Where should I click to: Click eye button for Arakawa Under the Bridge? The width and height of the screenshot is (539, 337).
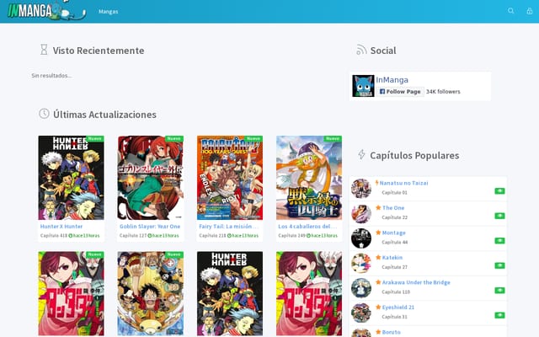pos(499,290)
